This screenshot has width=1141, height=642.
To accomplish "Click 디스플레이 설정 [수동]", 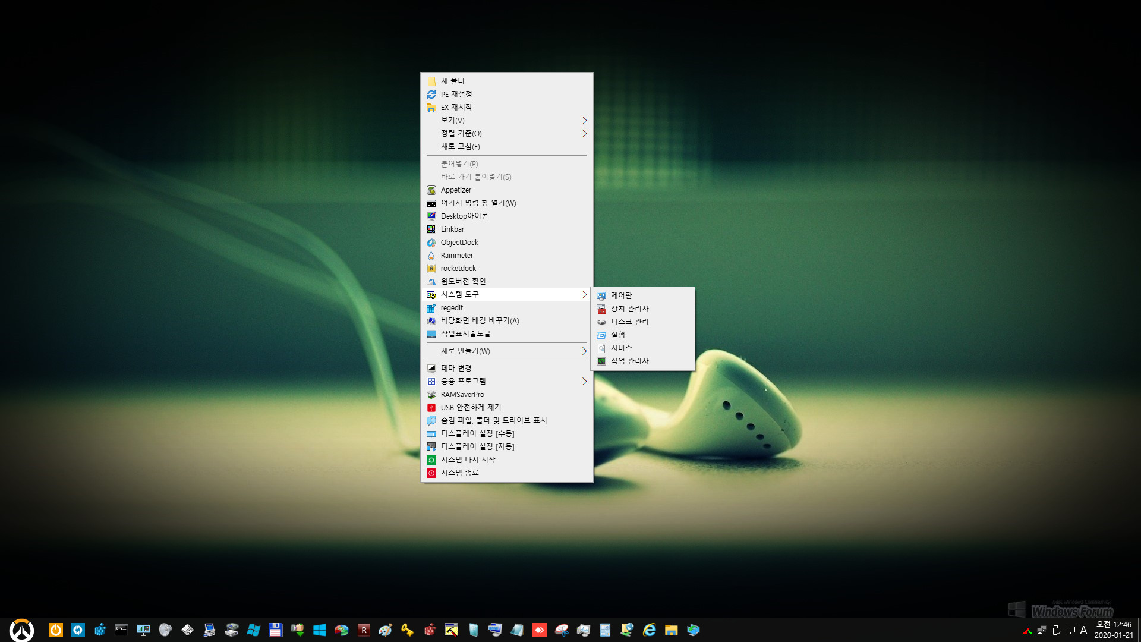I will point(506,434).
